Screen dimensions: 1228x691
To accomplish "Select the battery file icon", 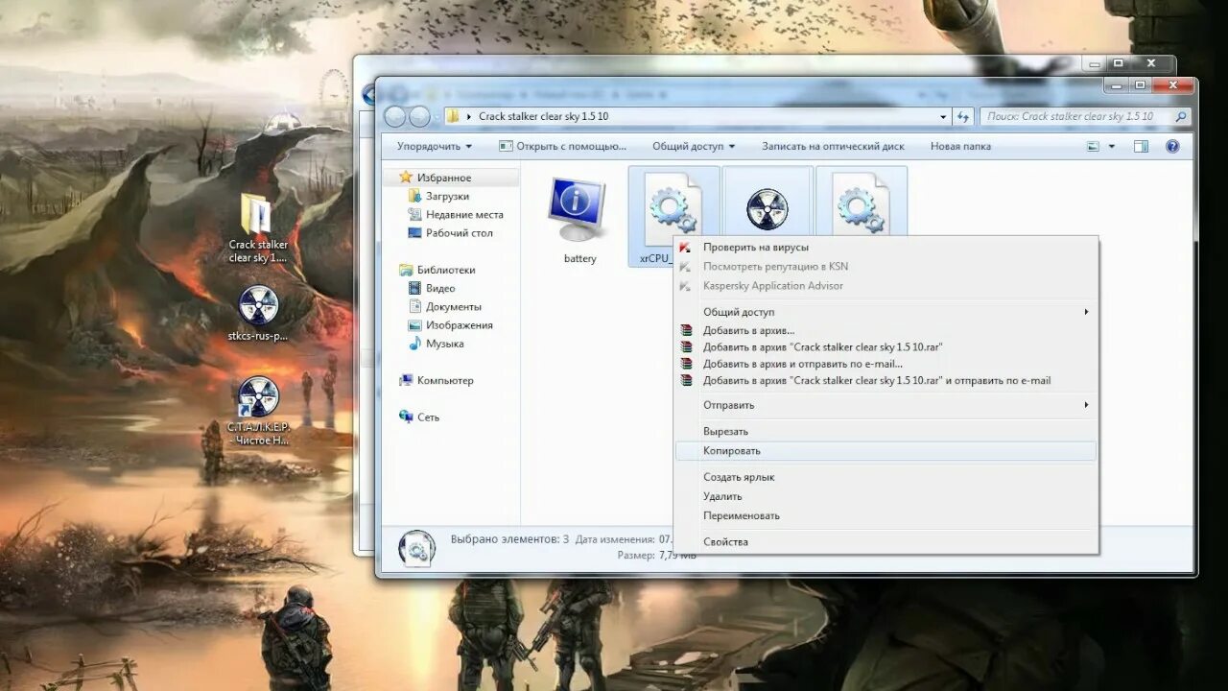I will point(576,207).
